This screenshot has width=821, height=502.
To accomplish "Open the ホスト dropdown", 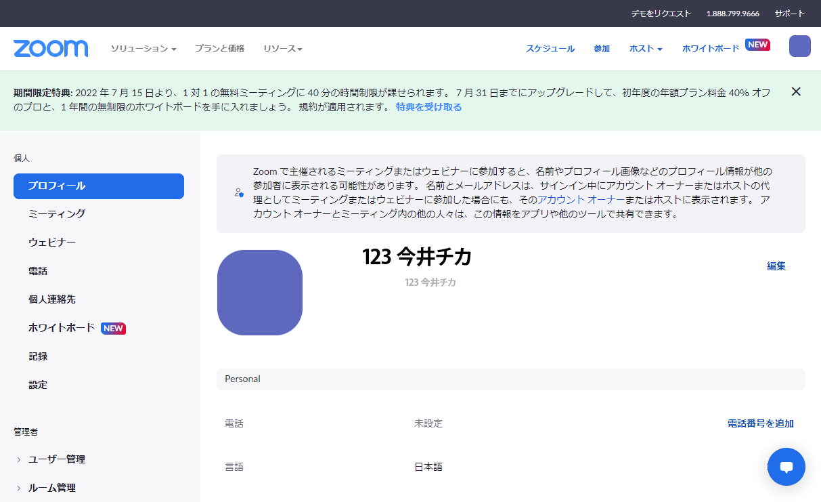I will pos(645,49).
